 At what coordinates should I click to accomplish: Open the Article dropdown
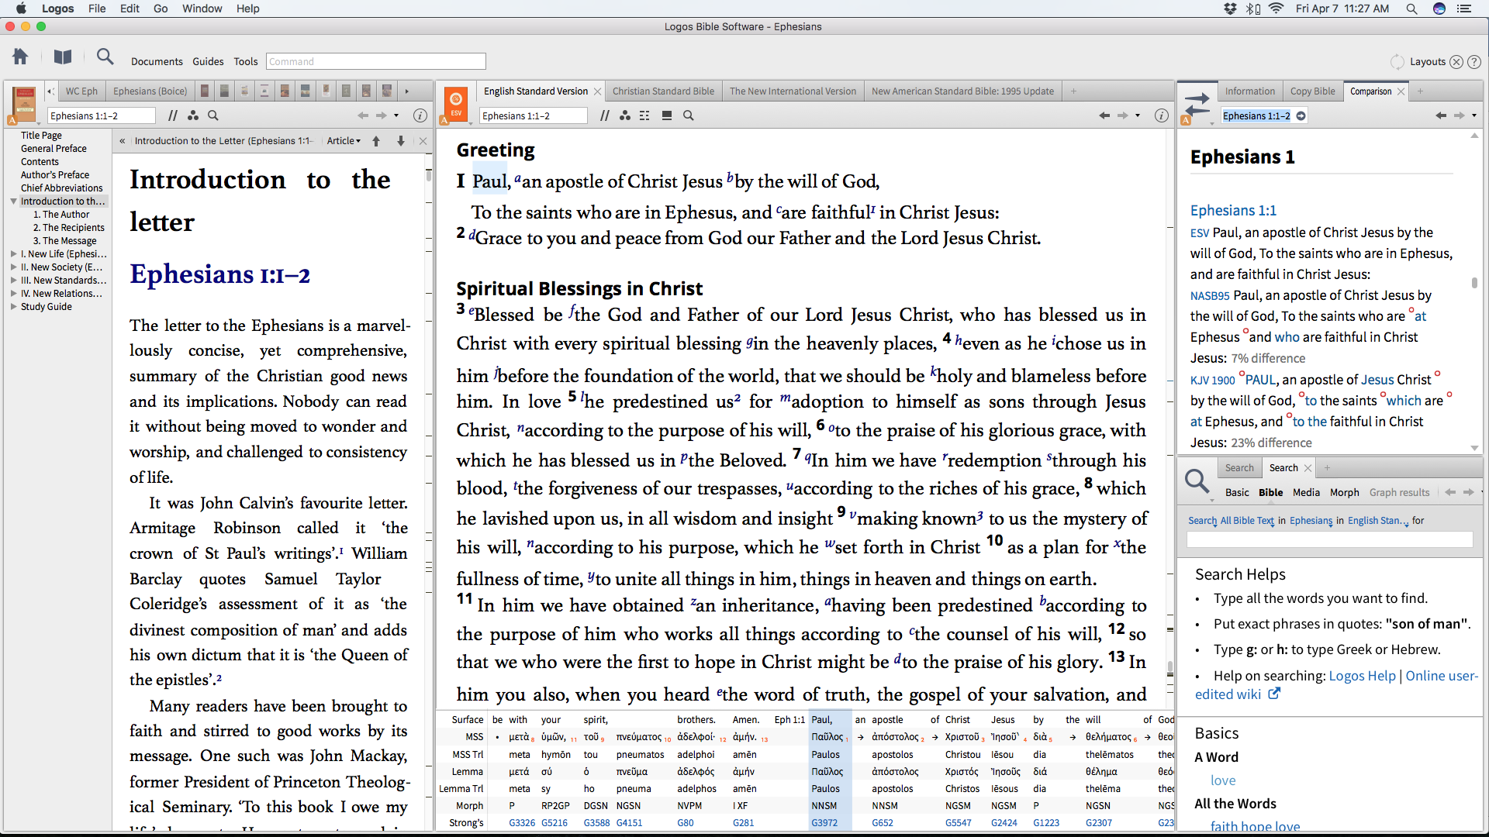[x=344, y=141]
